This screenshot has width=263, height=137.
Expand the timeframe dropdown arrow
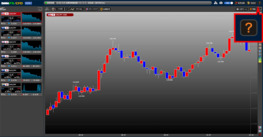[x=66, y=9]
